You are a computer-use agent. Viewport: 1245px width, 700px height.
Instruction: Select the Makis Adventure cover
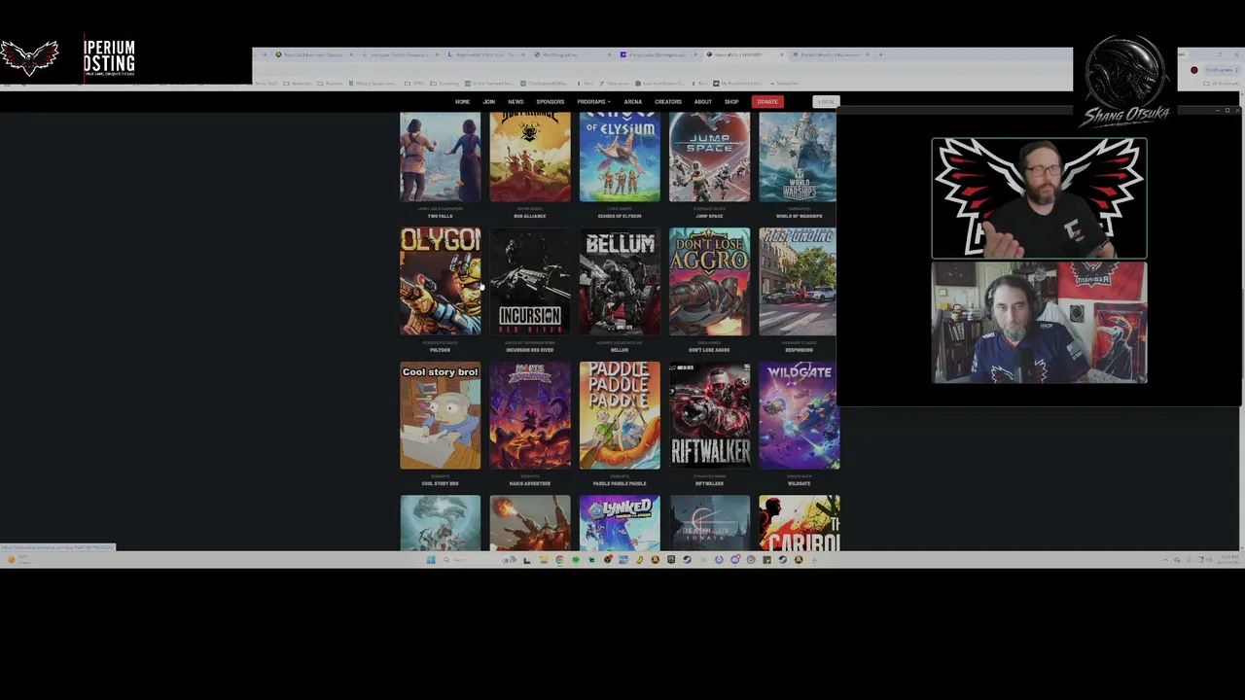pyautogui.click(x=530, y=415)
